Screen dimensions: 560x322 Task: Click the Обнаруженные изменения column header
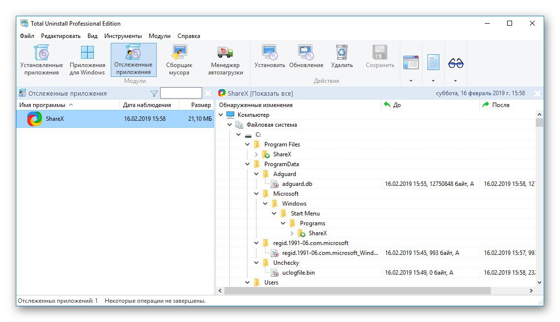299,105
